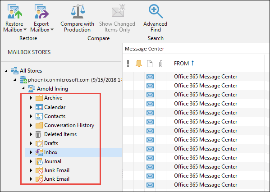Click the Arnold Irving mailbox icon
Viewport: 270px width, 192px height.
pos(32,88)
